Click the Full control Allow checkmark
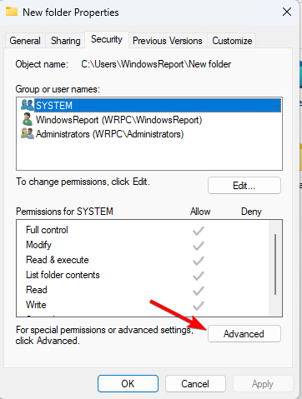 (x=199, y=231)
